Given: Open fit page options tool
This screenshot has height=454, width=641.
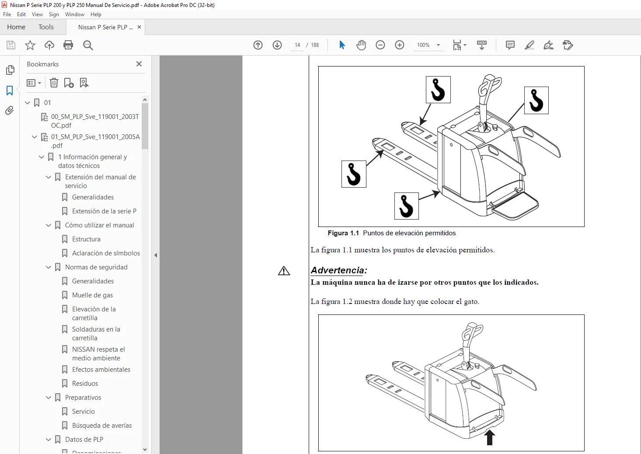Looking at the screenshot, I should (x=460, y=45).
